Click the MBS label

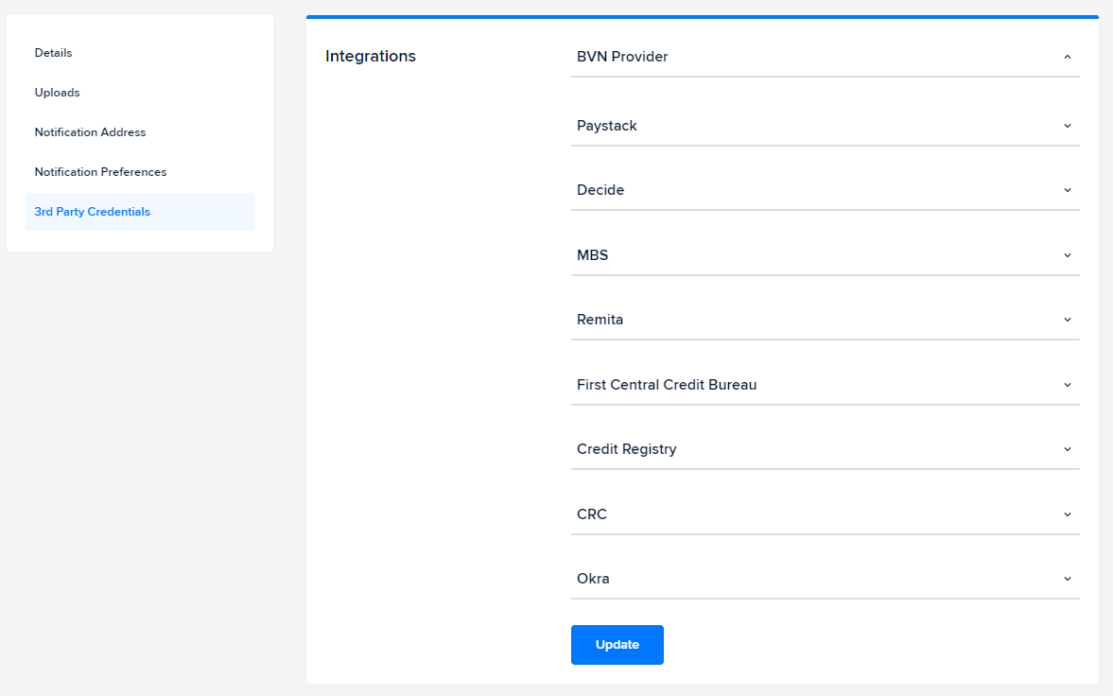click(592, 255)
